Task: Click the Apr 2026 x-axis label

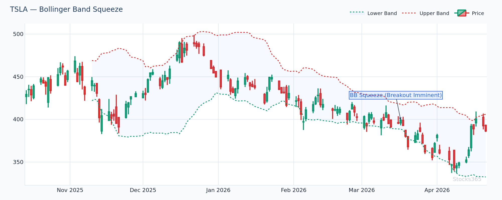Action: tap(437, 190)
